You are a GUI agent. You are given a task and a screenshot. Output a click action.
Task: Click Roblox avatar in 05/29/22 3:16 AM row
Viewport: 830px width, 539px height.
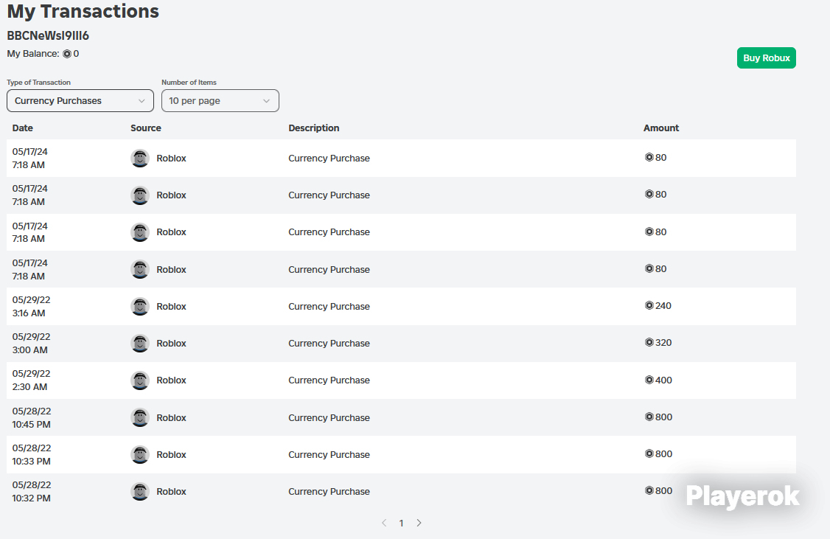click(x=140, y=306)
